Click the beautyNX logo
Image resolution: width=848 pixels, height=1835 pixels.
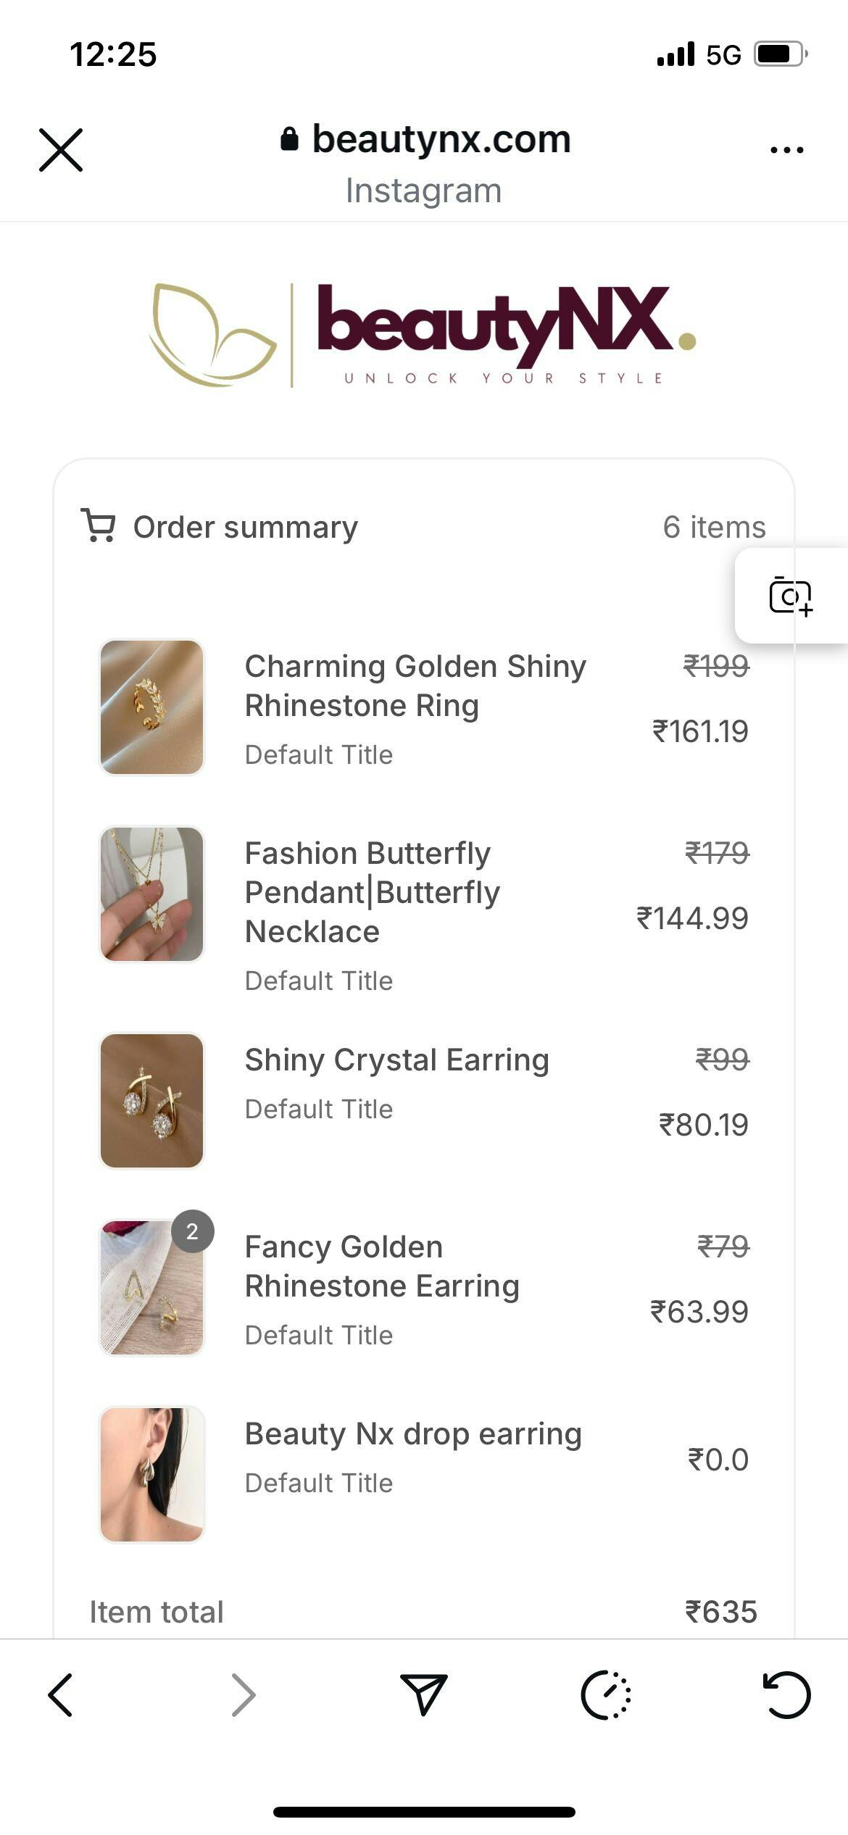423,335
